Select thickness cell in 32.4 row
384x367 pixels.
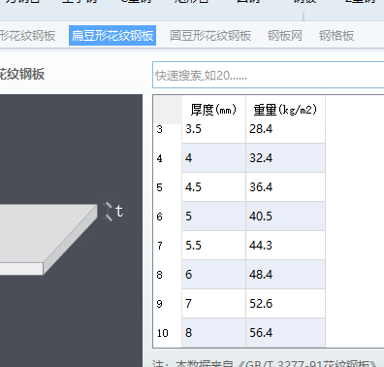[213, 158]
